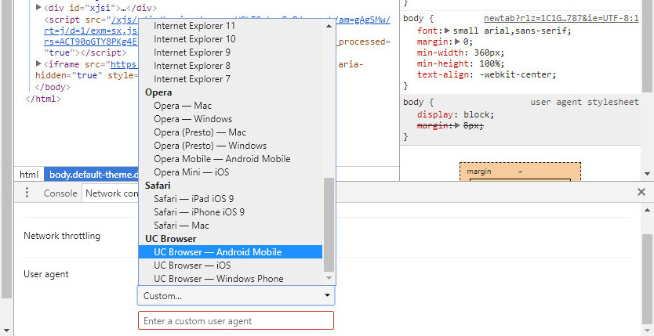
Task: Pick Opera Mini — iOS
Action: coord(231,172)
